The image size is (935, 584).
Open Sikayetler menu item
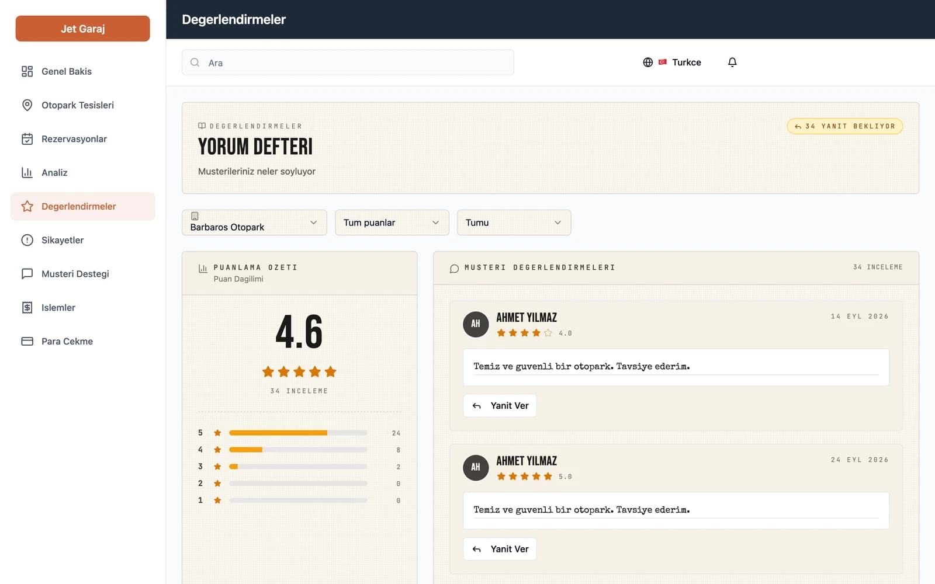[83, 240]
